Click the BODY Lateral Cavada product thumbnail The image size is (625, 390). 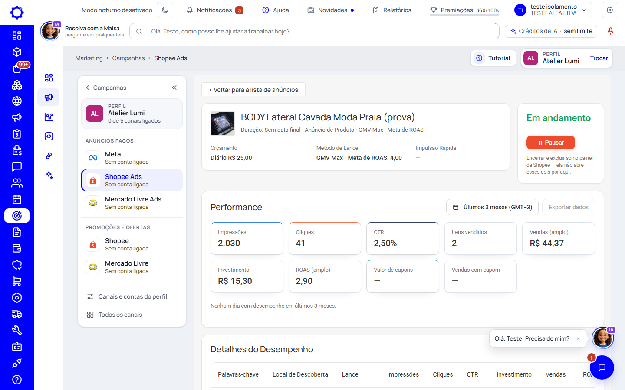(x=223, y=123)
